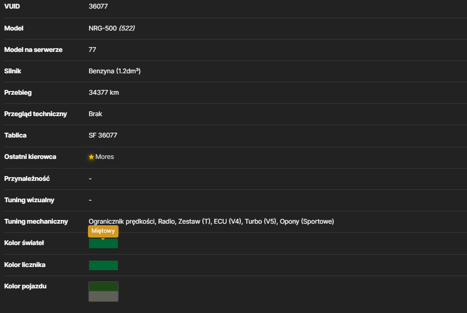Click the model name NRG-500

(x=102, y=28)
